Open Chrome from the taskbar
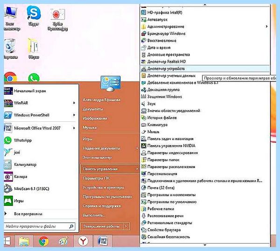 44,241
